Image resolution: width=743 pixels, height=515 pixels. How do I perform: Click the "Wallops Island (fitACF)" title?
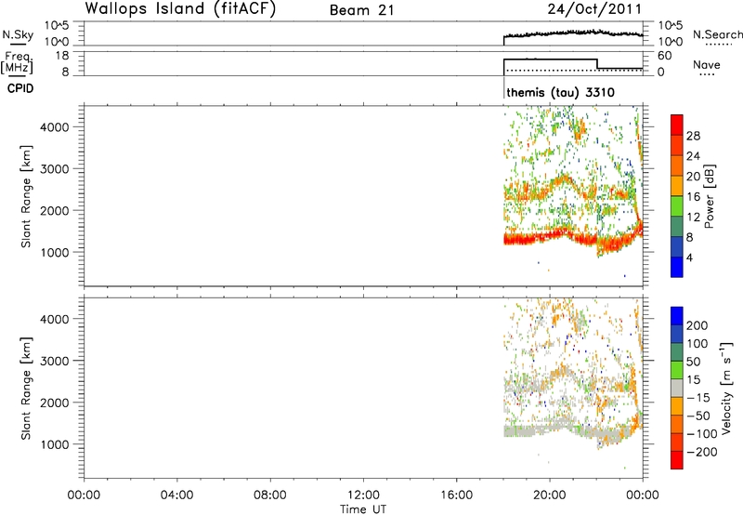[x=180, y=9]
